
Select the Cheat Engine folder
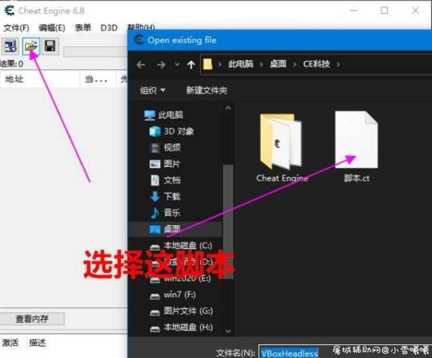coord(282,148)
